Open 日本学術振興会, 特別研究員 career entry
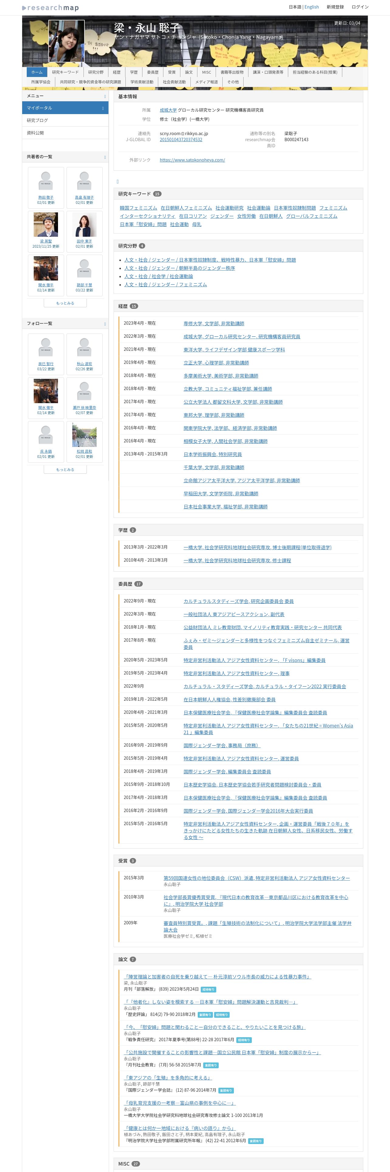The image size is (390, 1172). [x=213, y=454]
